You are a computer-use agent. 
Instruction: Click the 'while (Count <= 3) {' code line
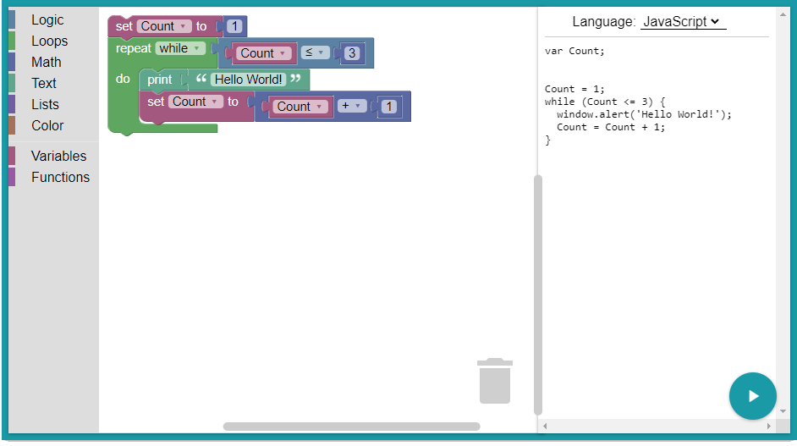605,102
